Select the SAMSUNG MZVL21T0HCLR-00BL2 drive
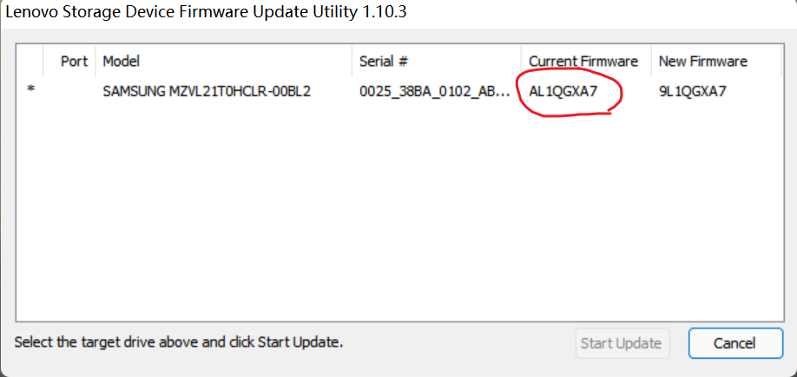797x377 pixels. tap(207, 90)
